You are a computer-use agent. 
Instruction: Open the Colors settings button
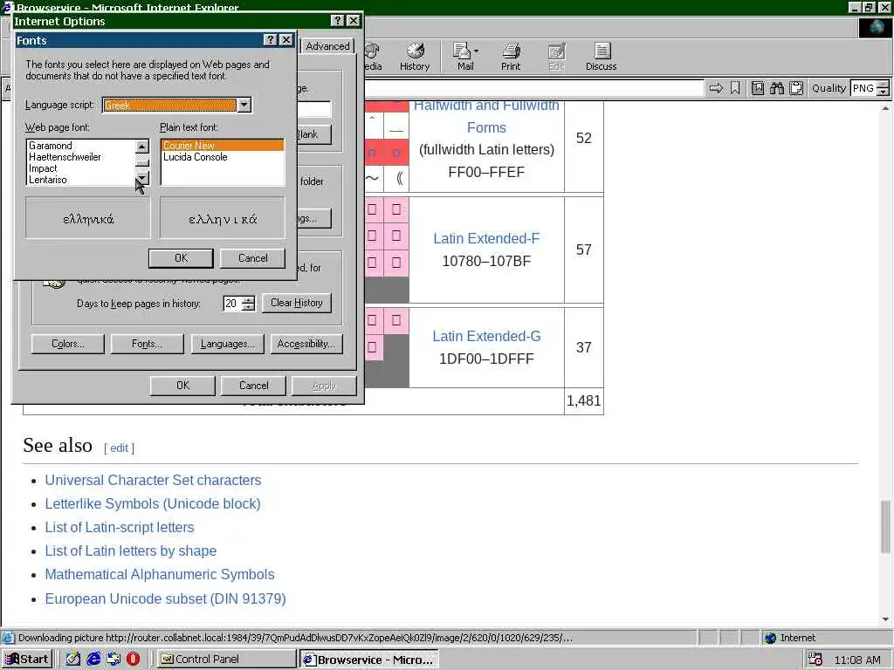pos(68,344)
